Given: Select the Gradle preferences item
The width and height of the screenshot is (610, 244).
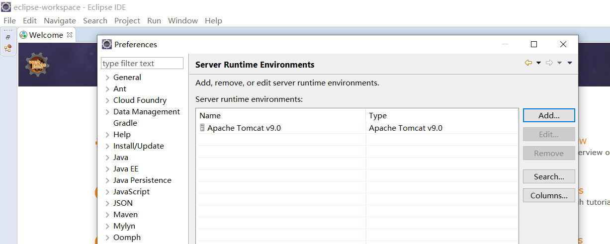Looking at the screenshot, I should 125,123.
